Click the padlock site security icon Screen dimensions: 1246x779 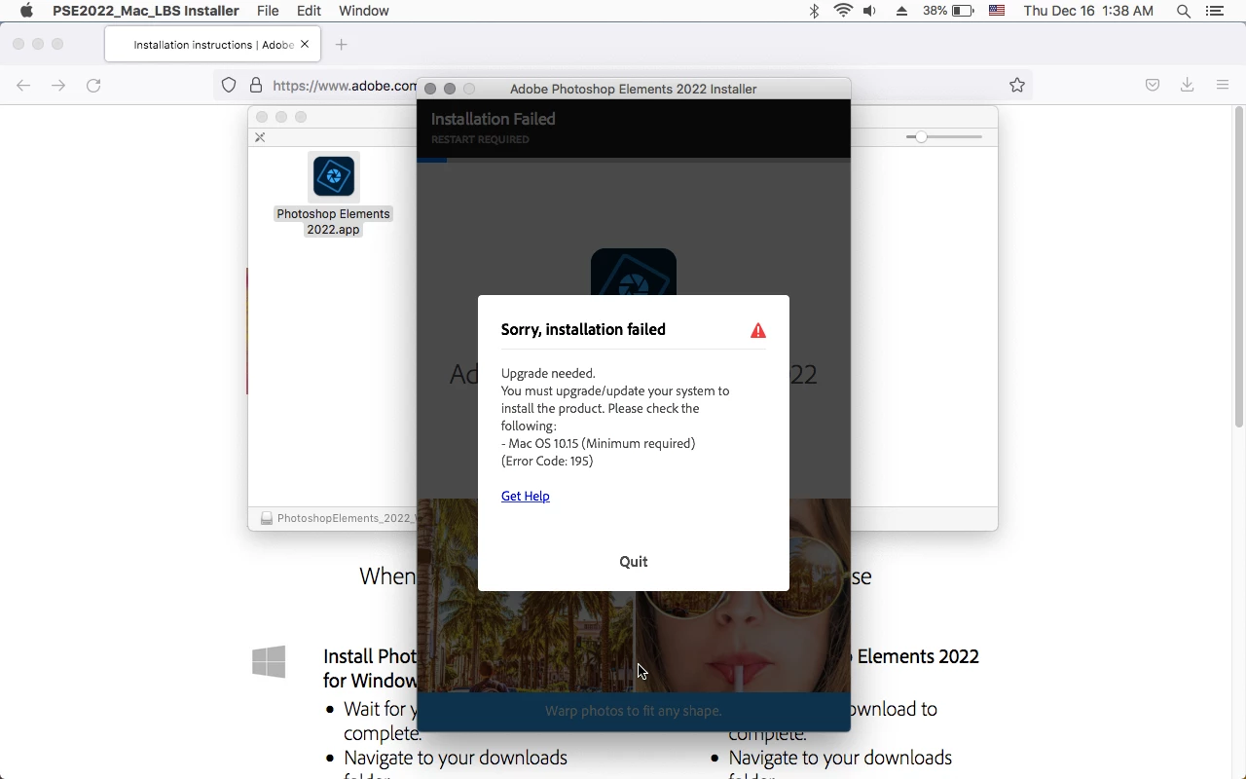(x=256, y=86)
